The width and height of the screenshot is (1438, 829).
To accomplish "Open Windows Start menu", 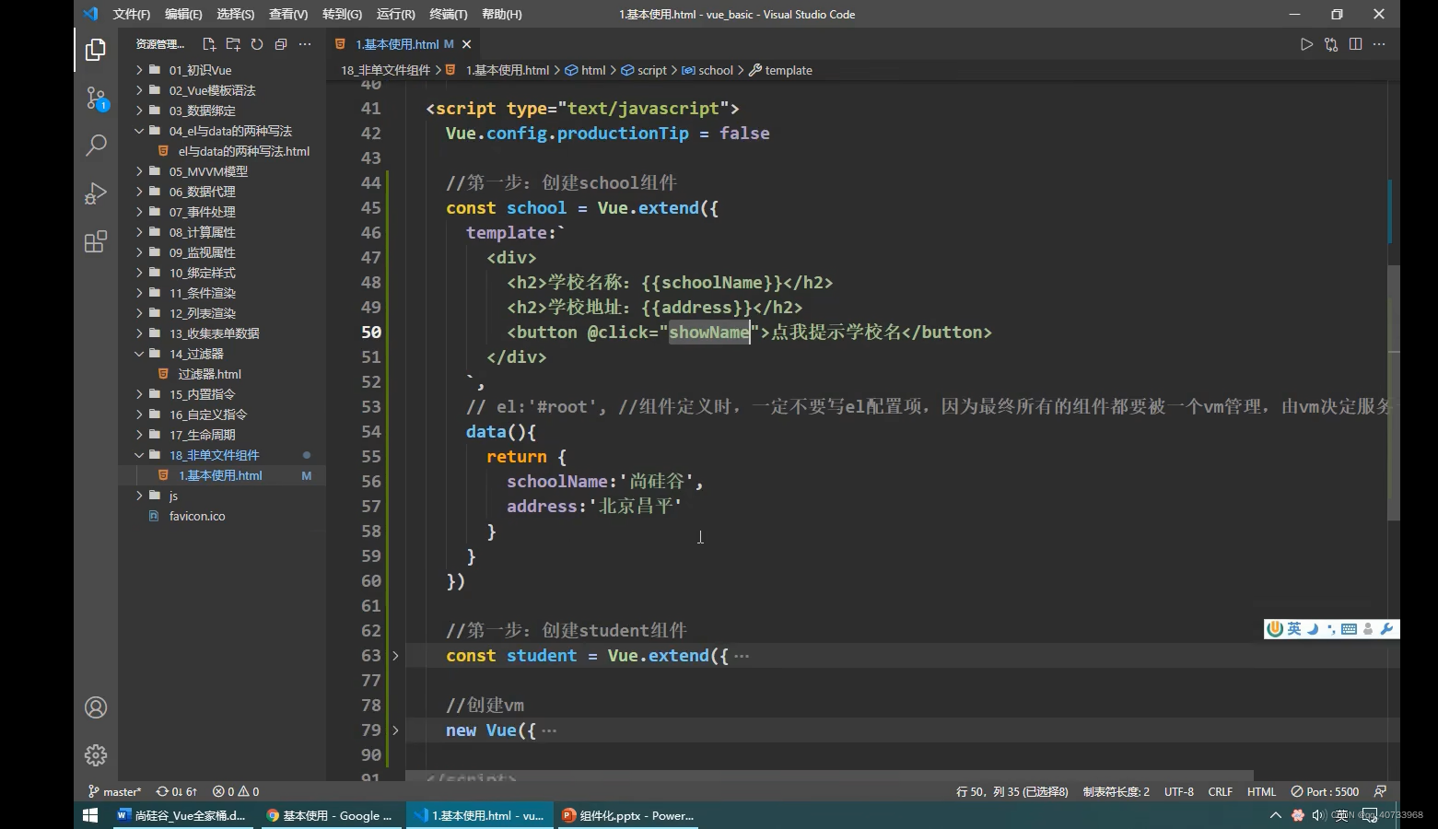I will 90,815.
